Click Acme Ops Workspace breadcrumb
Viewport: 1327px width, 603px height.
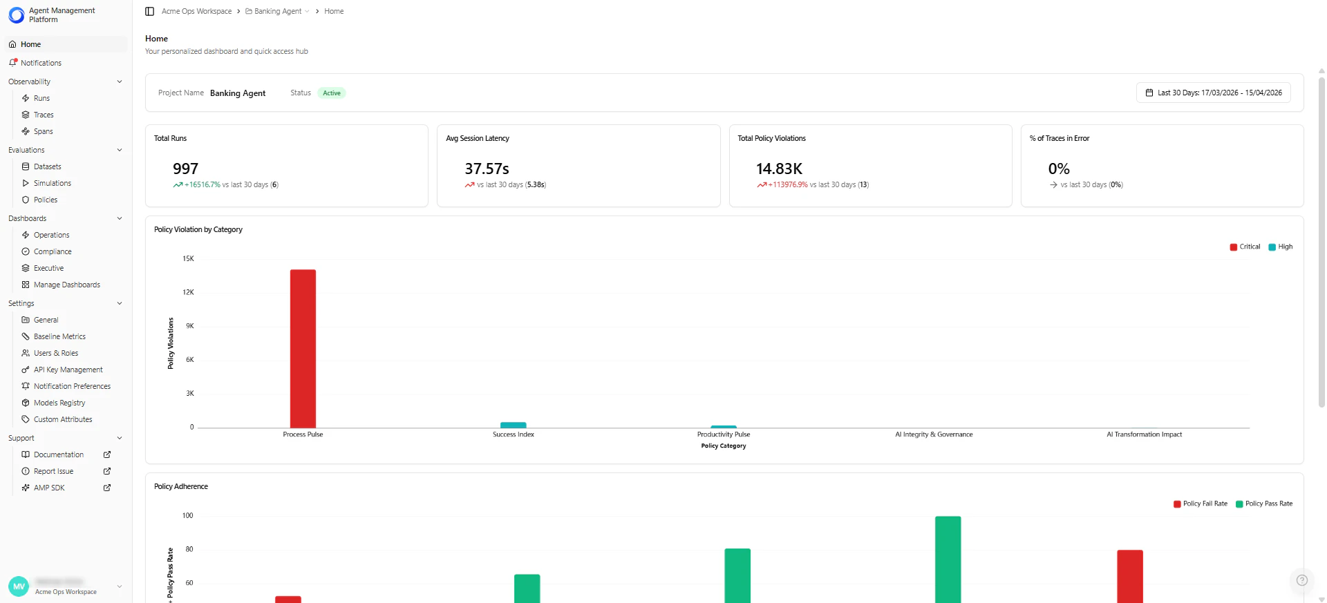point(196,11)
